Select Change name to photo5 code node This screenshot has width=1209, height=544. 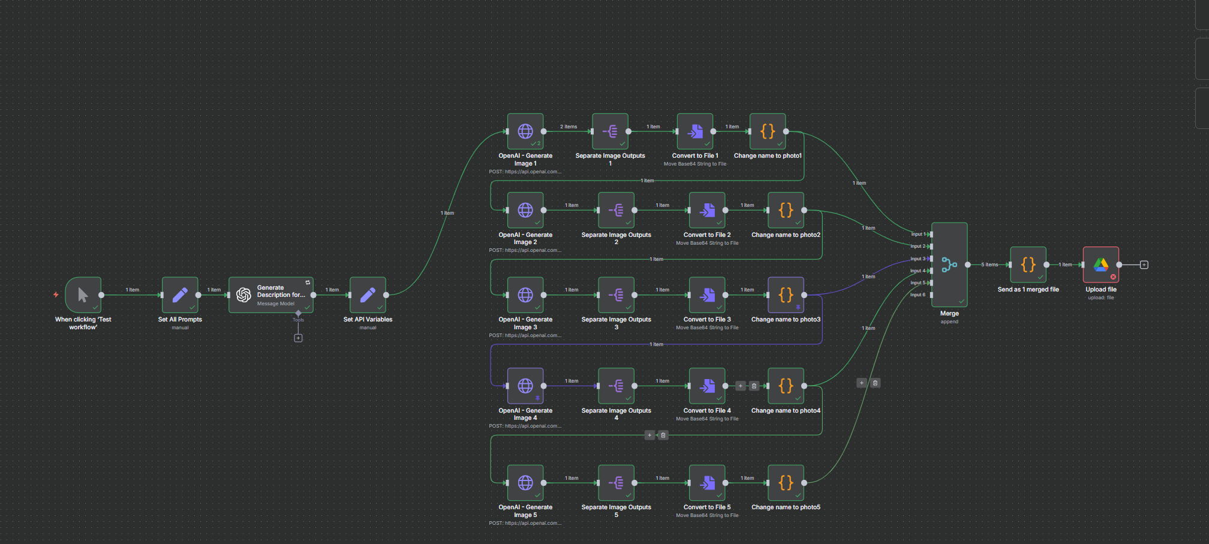click(786, 482)
